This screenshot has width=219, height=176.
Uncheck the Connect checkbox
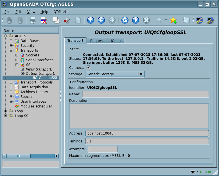88,67
